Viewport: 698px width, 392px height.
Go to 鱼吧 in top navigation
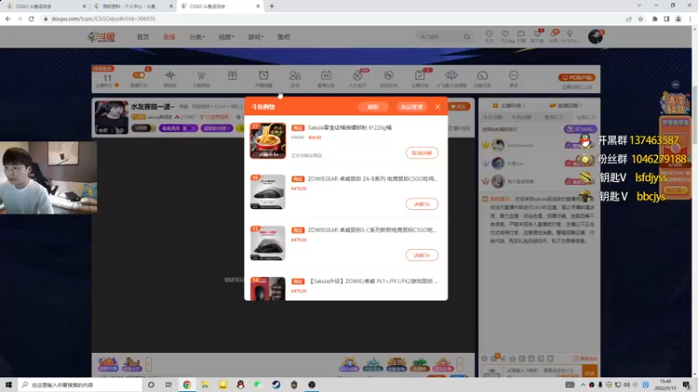point(284,37)
